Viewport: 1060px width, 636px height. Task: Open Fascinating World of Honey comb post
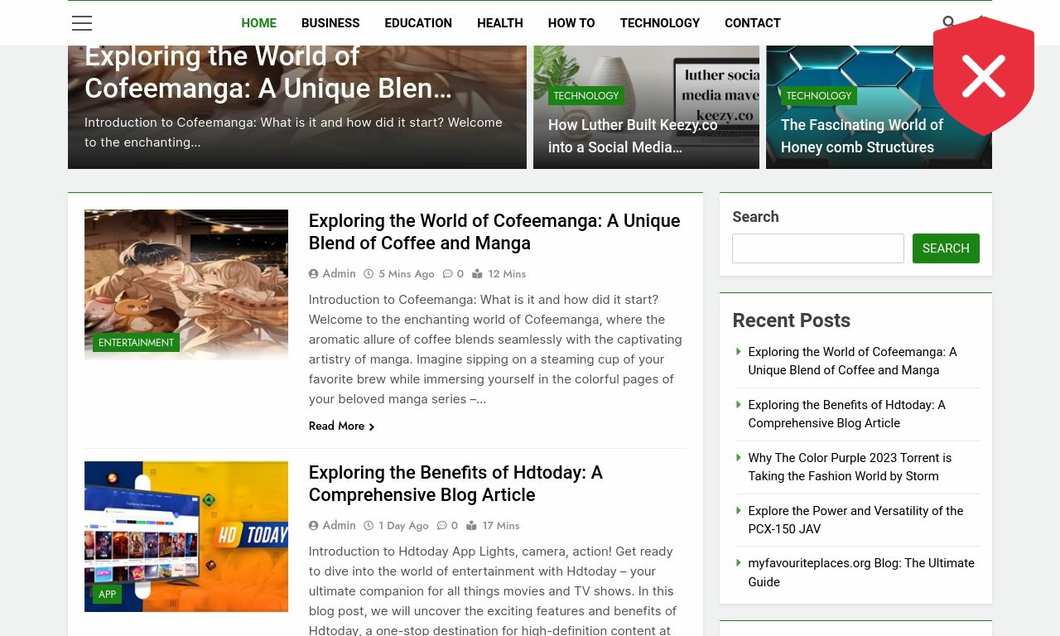point(862,136)
